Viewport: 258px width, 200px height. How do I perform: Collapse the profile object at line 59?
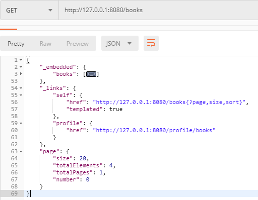click(21, 123)
